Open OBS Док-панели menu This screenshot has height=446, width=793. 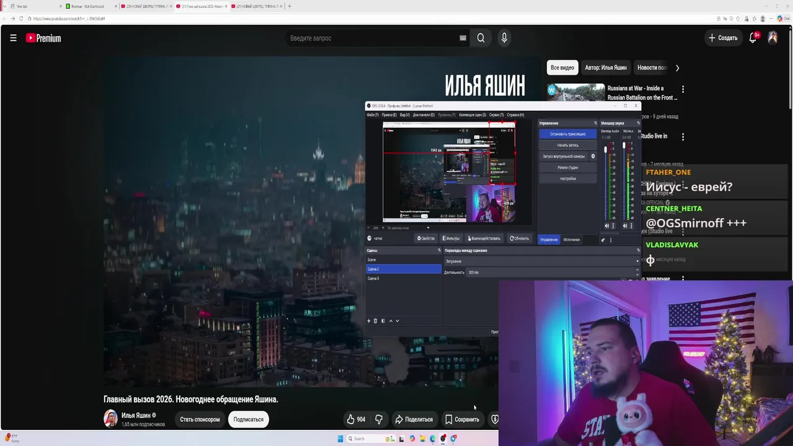(424, 115)
